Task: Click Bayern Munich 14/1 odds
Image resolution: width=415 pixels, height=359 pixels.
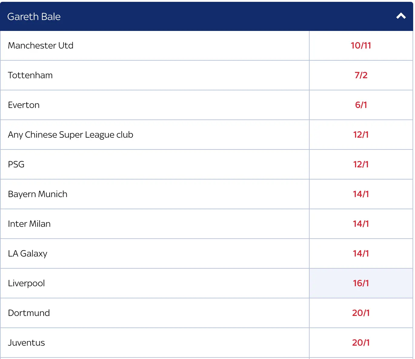Action: click(361, 194)
